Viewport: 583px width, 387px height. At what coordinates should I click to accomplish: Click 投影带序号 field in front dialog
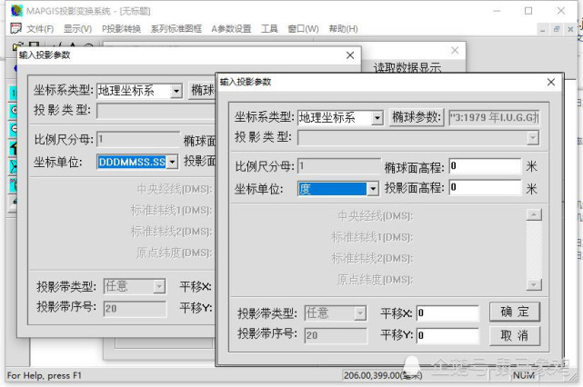coord(336,335)
